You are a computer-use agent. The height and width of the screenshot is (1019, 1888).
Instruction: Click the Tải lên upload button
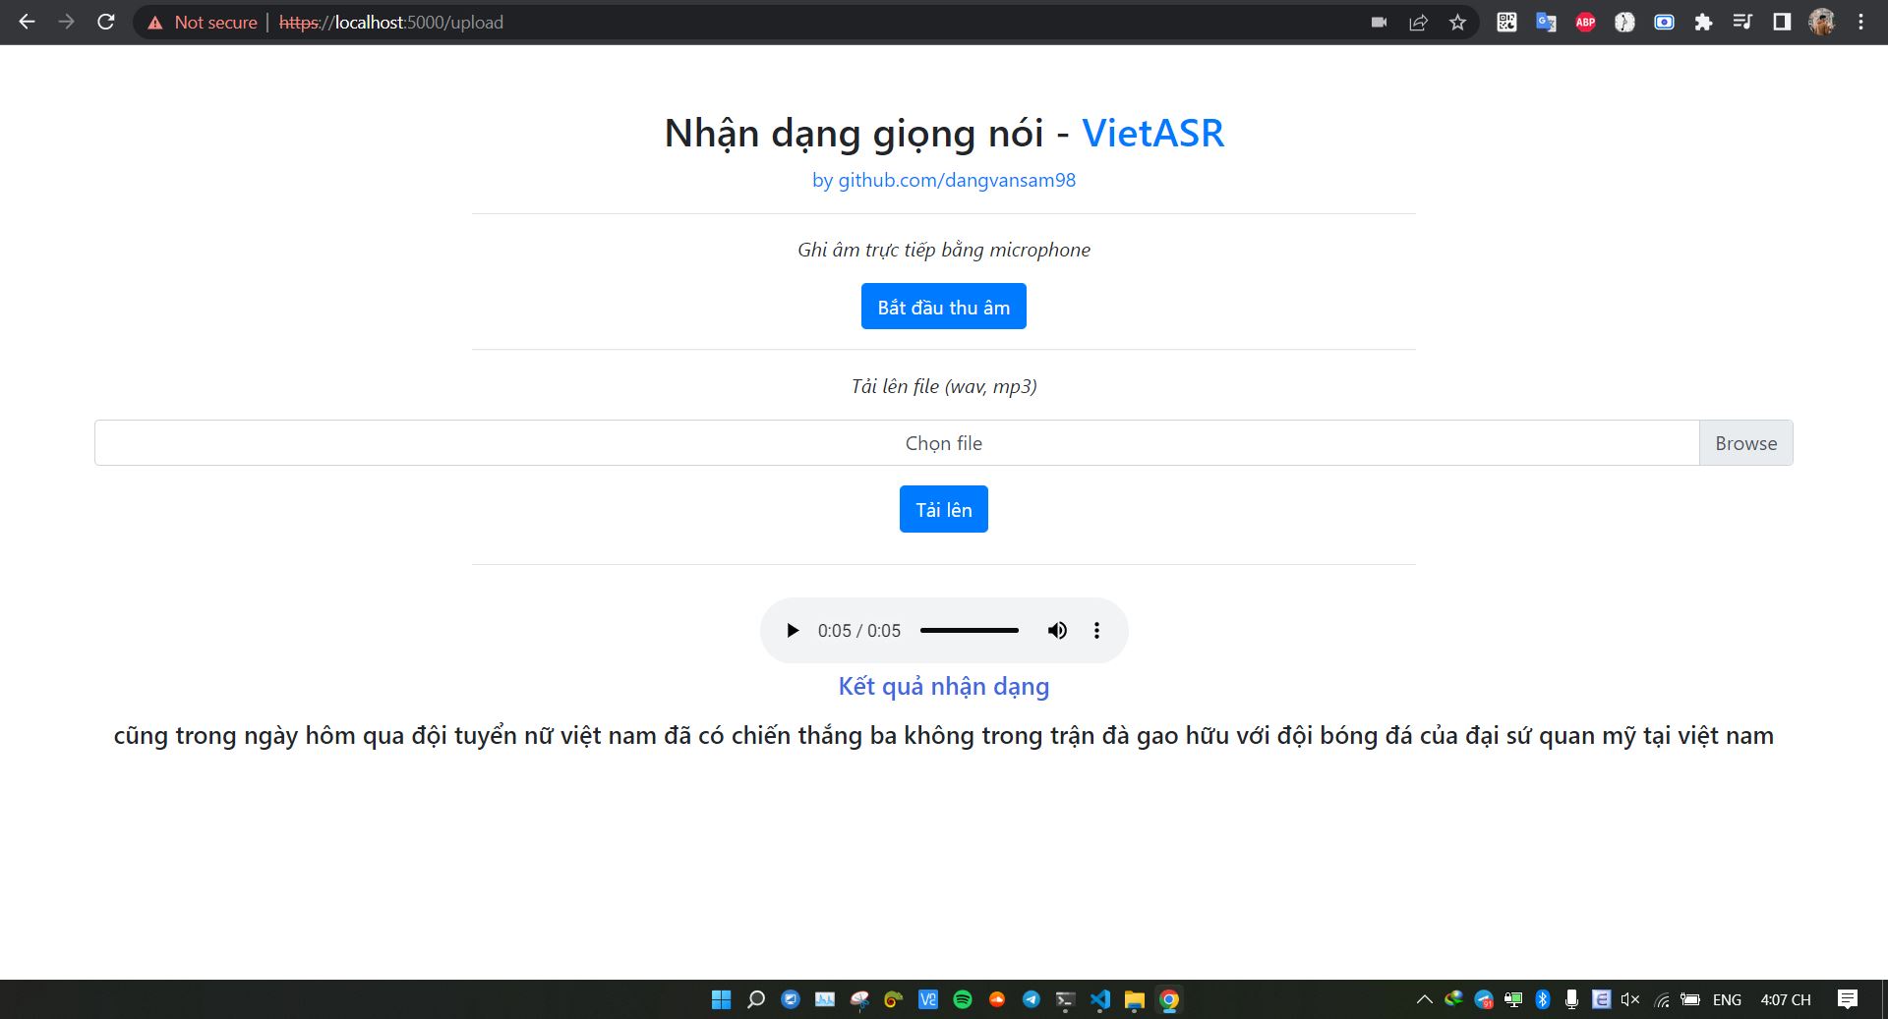944,509
